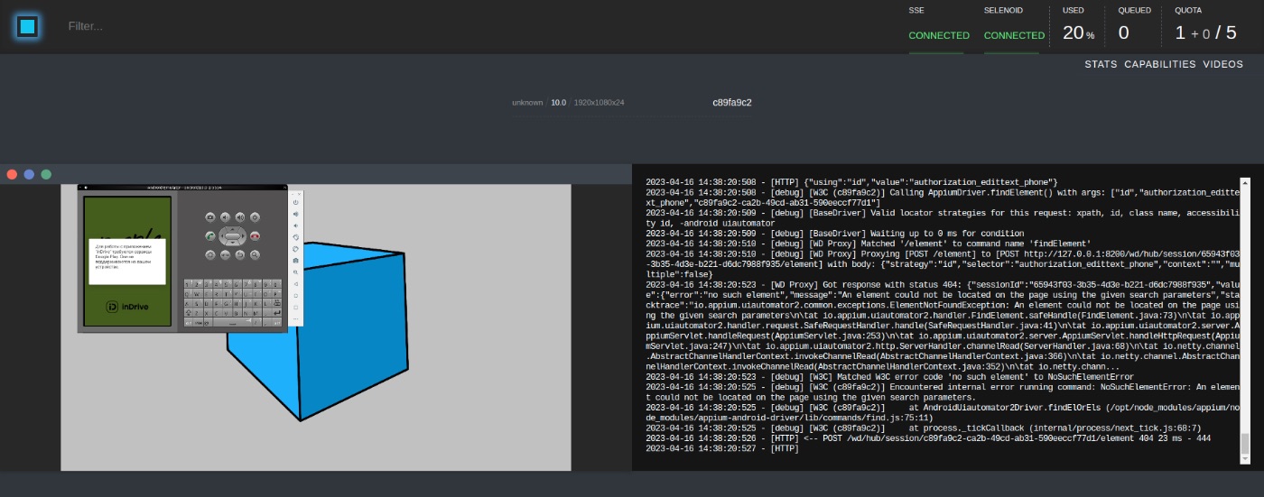This screenshot has height=497, width=1264.
Task: Click the Google Play services dialog
Action: tap(127, 262)
